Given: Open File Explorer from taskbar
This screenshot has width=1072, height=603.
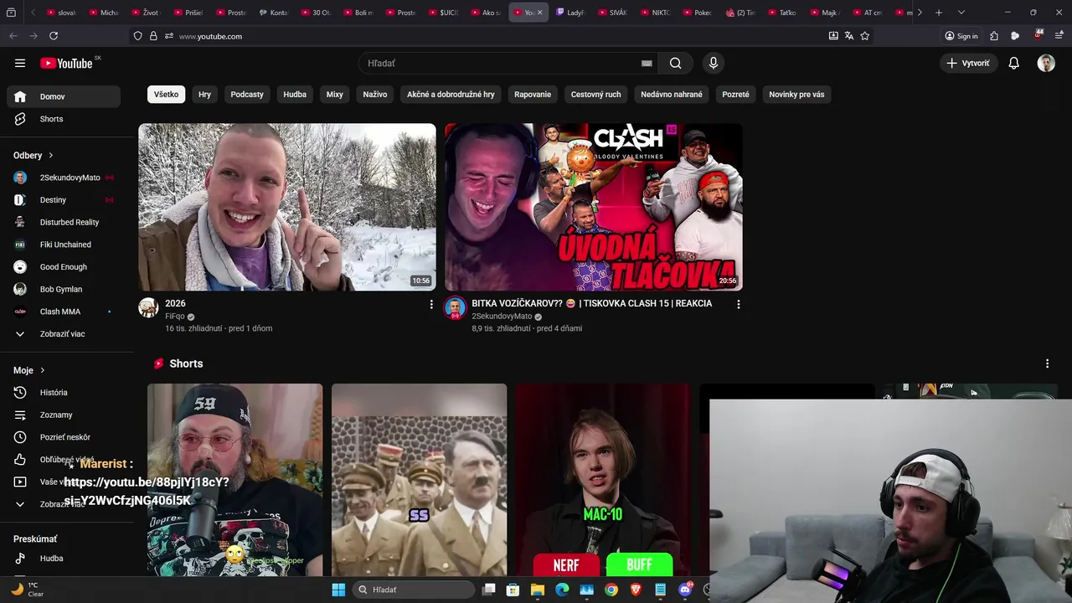Looking at the screenshot, I should coord(538,590).
